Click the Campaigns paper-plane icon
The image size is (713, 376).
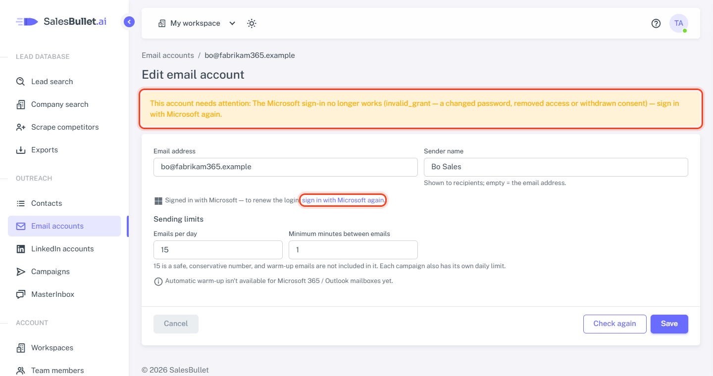(21, 272)
